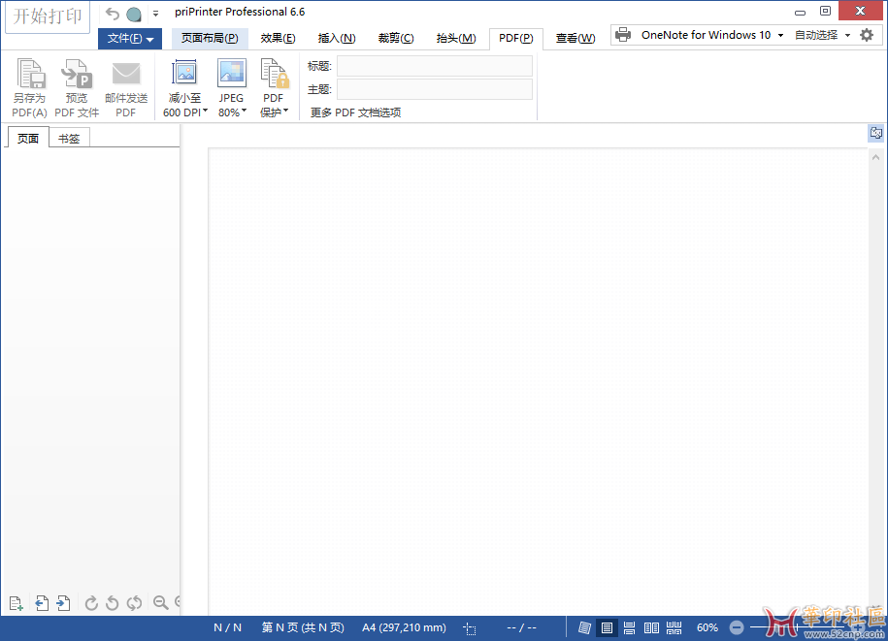The image size is (888, 641).
Task: Switch to the 效果(E) tab
Action: 278,39
